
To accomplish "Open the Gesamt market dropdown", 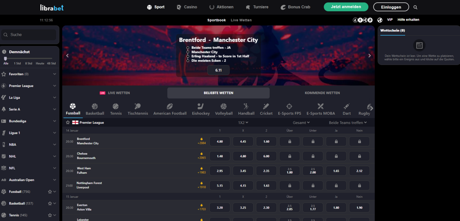I will [301, 123].
